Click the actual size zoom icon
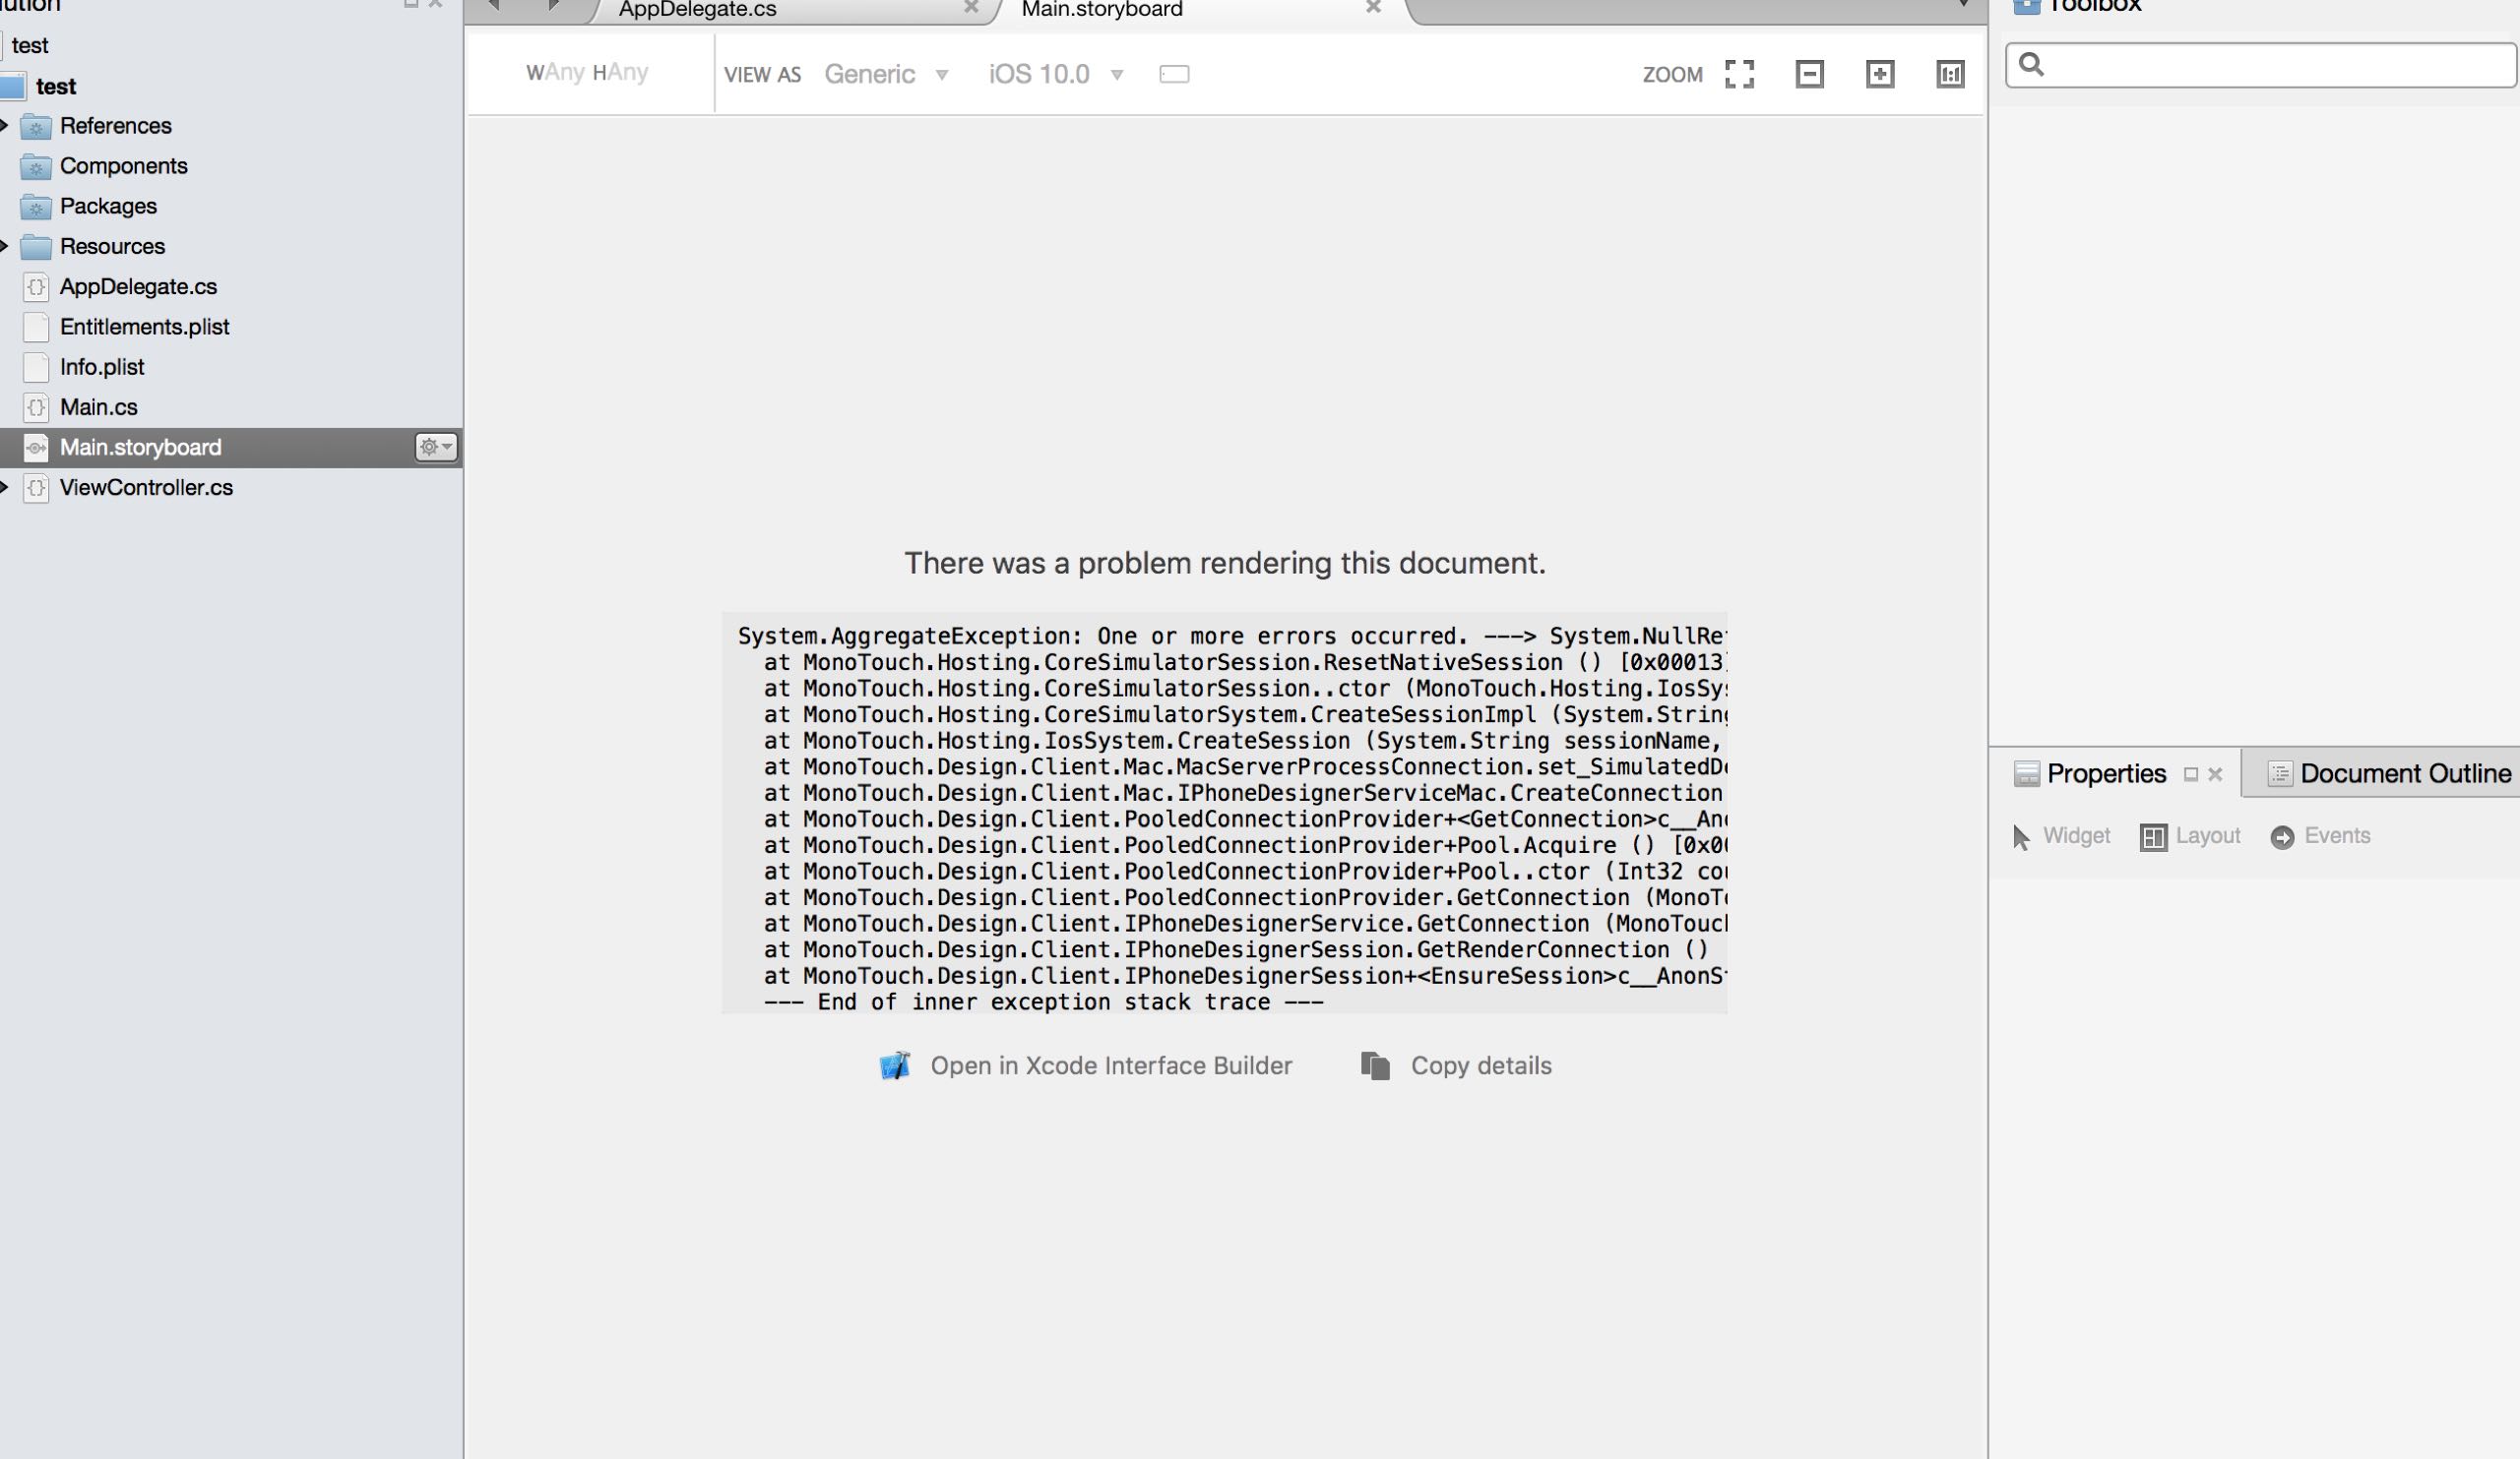The height and width of the screenshot is (1459, 2520). 1950,74
